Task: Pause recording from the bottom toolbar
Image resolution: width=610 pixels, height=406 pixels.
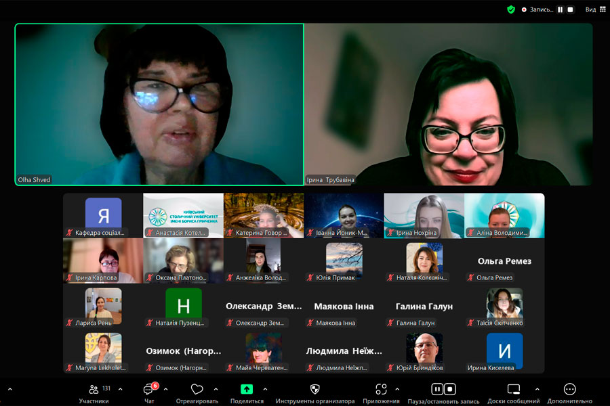Action: pyautogui.click(x=437, y=389)
